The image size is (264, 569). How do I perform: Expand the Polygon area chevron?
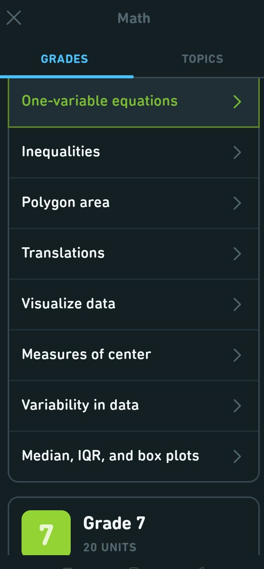click(x=237, y=203)
